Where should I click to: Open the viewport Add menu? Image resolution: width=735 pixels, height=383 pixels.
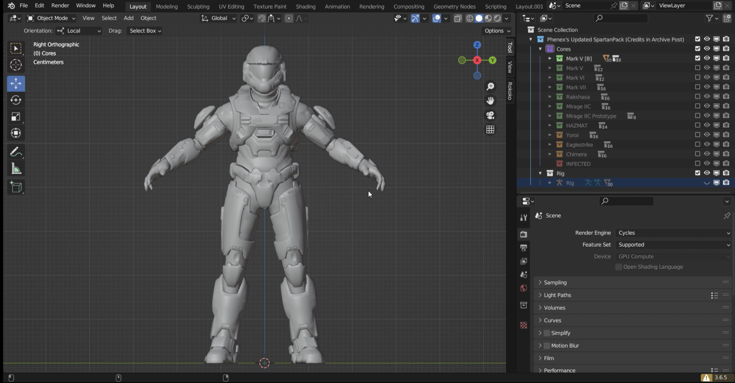[x=128, y=18]
